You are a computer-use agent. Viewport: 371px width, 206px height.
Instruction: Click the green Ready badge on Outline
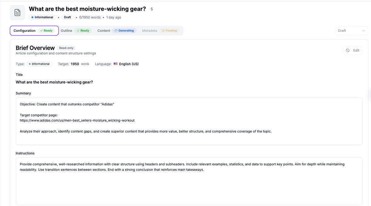click(x=83, y=31)
